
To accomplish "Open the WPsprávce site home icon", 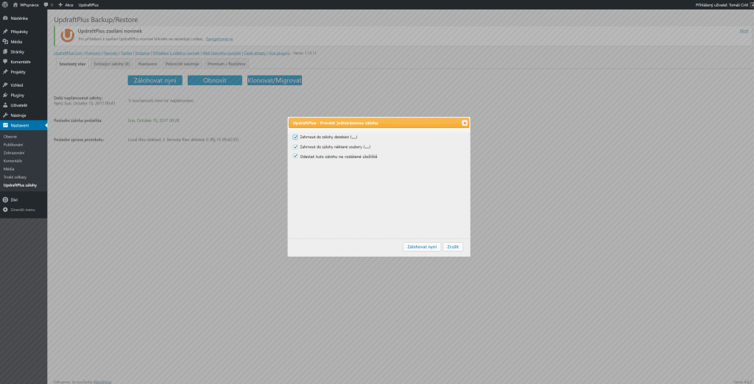I will click(15, 4).
